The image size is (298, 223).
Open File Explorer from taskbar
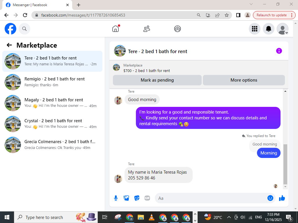point(141,217)
